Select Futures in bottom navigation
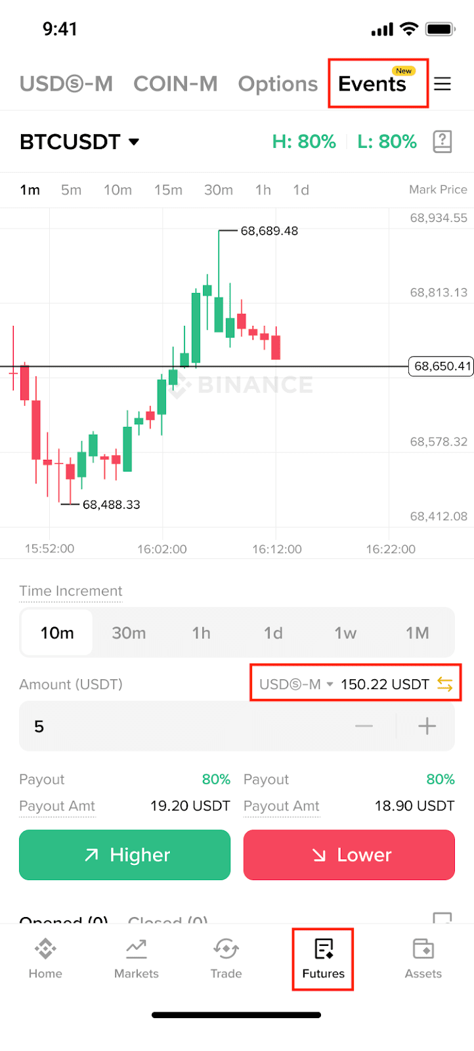This screenshot has width=474, height=1051. click(324, 959)
